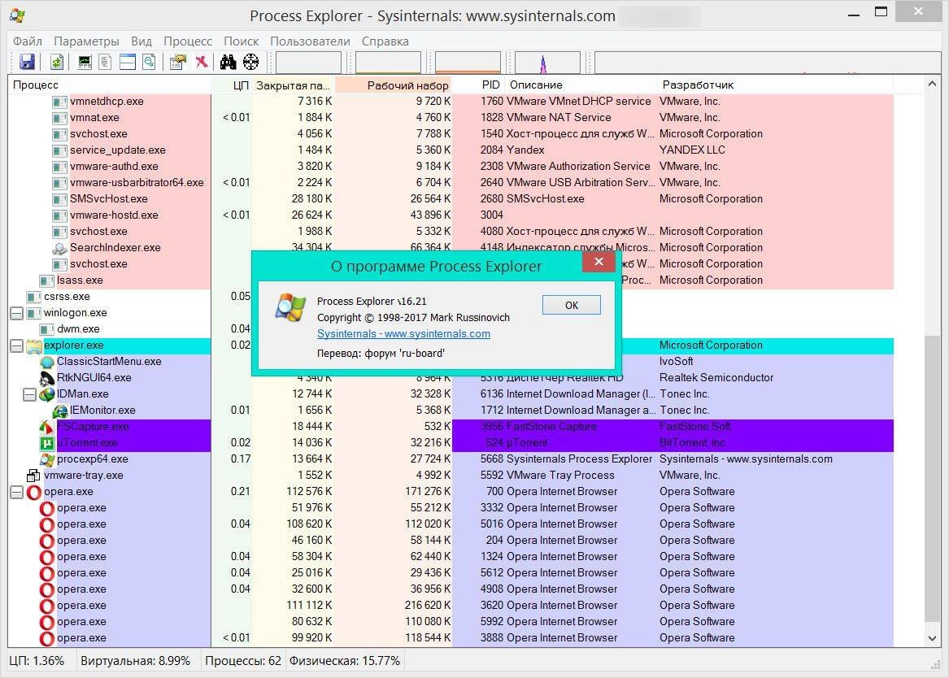Click the scrollbar down arrow
Screen dimensions: 949x678
click(x=933, y=638)
